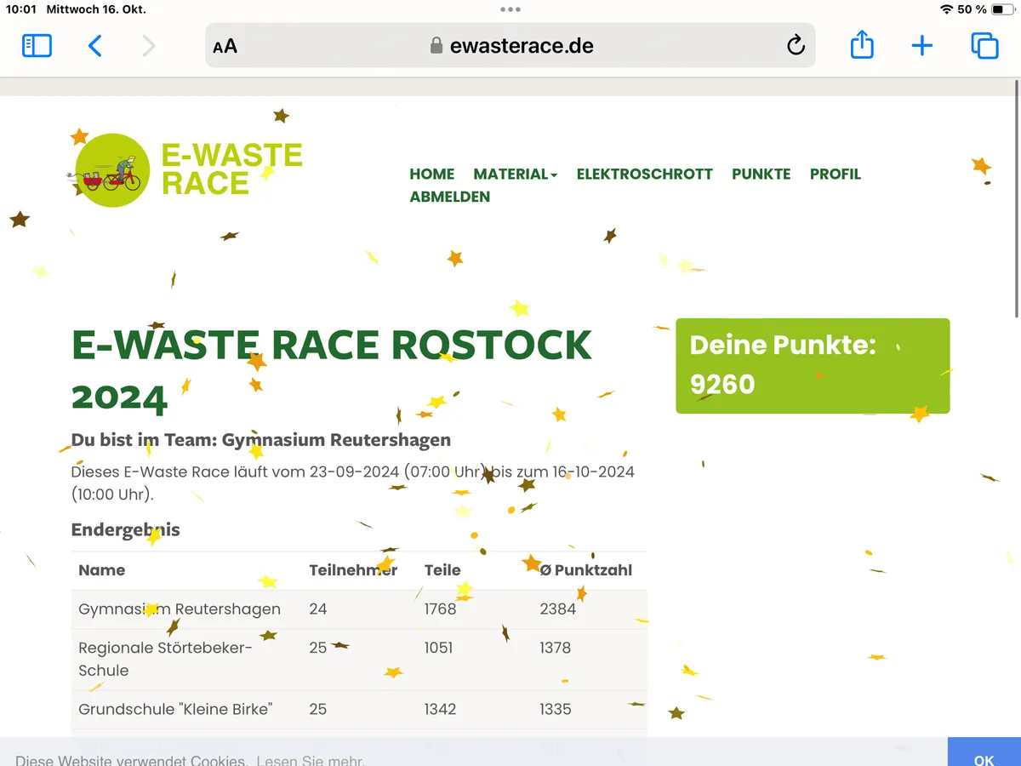The image size is (1021, 766).
Task: Add a new tab with the plus icon
Action: [x=922, y=46]
